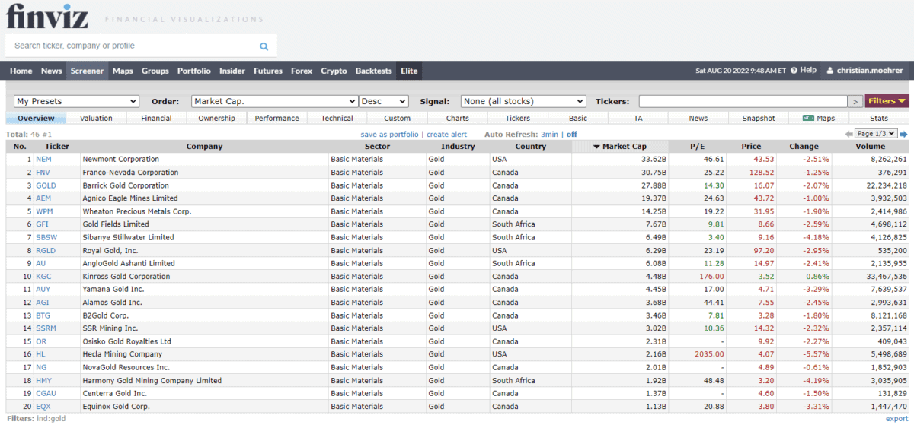914x428 pixels.
Task: Go to next page with blue right arrow
Action: [x=904, y=135]
